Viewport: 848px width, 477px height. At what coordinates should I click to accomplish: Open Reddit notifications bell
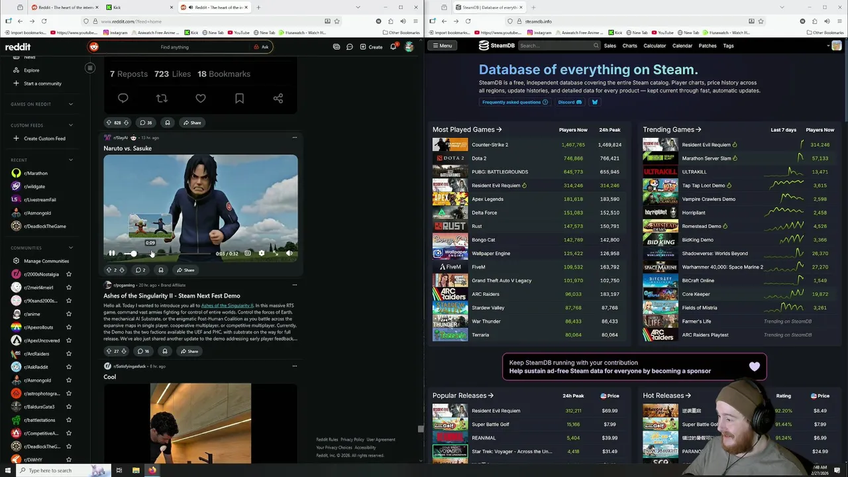[x=393, y=47]
